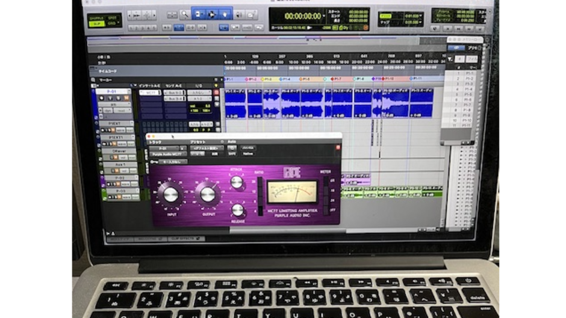
Task: Open the plug-in preset dropdown
Action: pos(207,148)
